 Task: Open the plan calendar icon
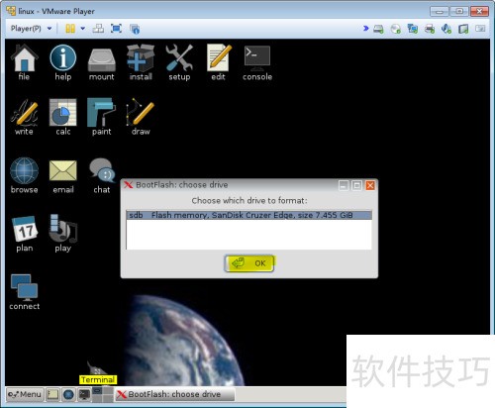(25, 234)
